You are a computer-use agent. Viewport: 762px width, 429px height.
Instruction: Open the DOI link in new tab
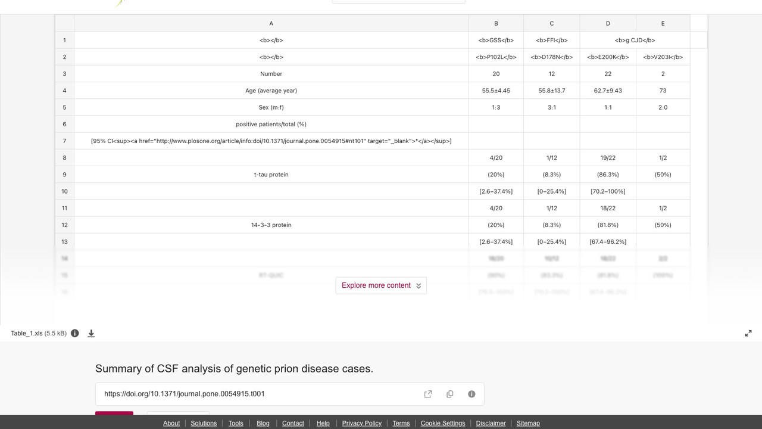[428, 394]
